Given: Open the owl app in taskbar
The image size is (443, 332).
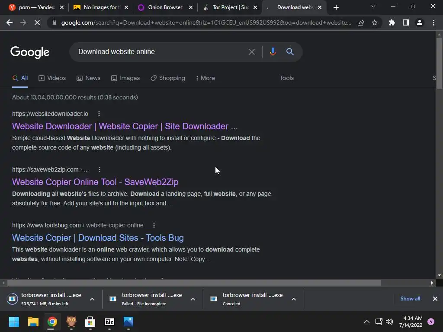Looking at the screenshot, I should (71, 322).
